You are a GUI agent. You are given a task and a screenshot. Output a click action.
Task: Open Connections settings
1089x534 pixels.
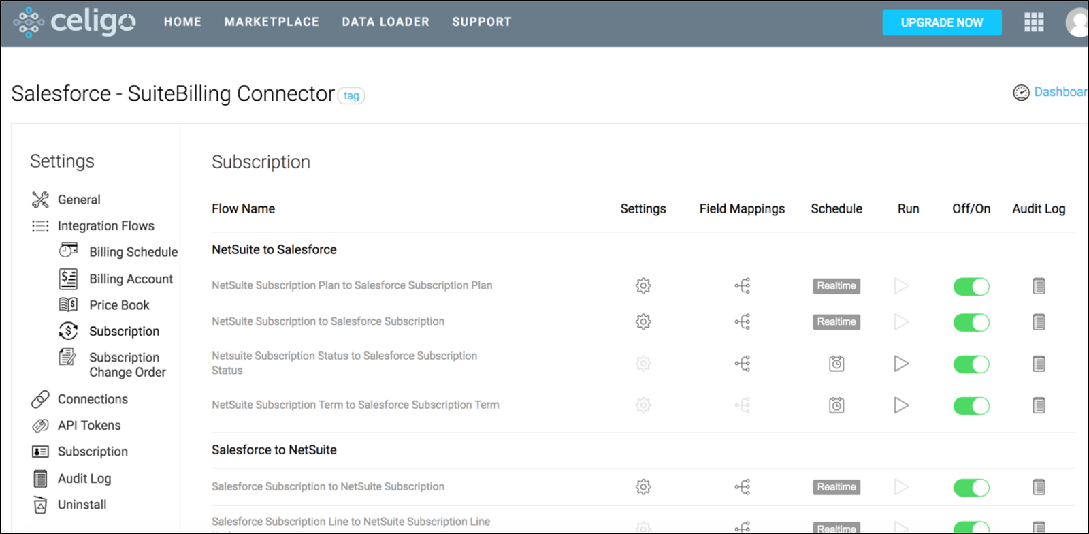(93, 399)
